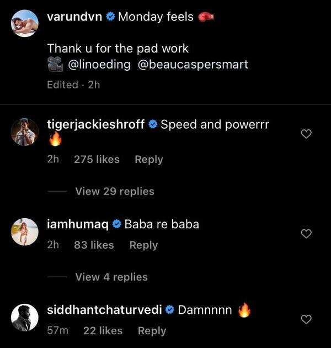Screen dimensions: 331x348
Task: Reply to iamhumaq's comment
Action: pos(143,245)
